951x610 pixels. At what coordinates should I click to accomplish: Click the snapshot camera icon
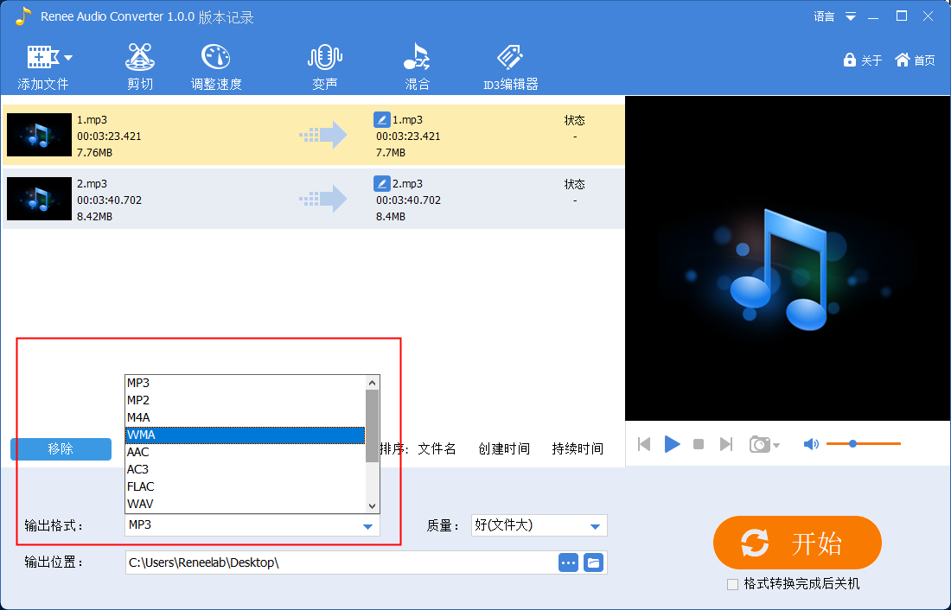pyautogui.click(x=759, y=444)
